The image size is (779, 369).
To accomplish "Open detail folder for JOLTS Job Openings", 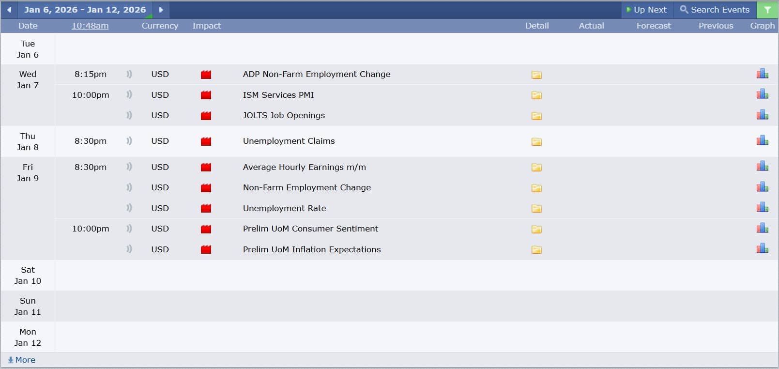I will coord(536,116).
